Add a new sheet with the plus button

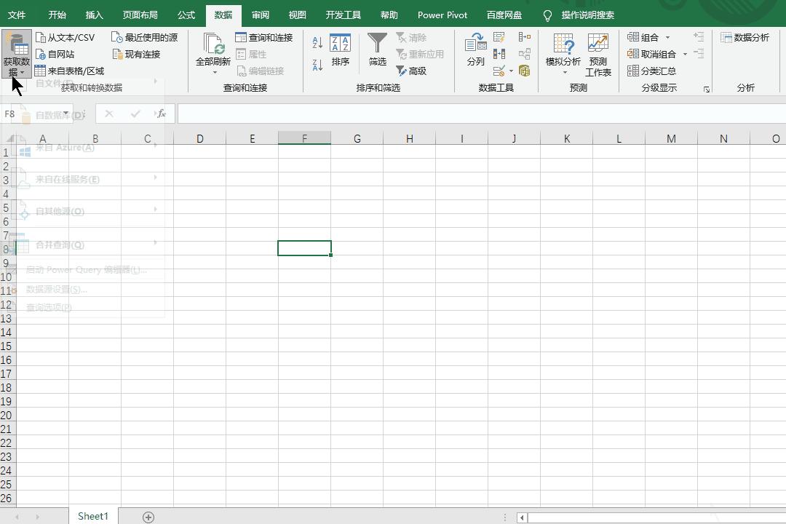[148, 517]
